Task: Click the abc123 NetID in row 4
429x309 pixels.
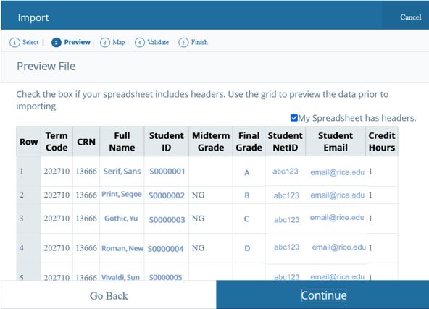Action: pos(287,247)
